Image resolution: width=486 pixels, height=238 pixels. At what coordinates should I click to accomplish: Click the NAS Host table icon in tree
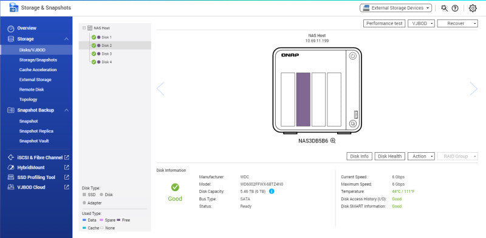[x=90, y=28]
